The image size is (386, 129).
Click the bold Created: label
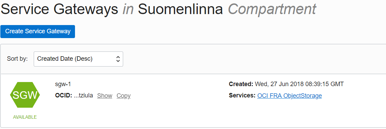point(241,84)
